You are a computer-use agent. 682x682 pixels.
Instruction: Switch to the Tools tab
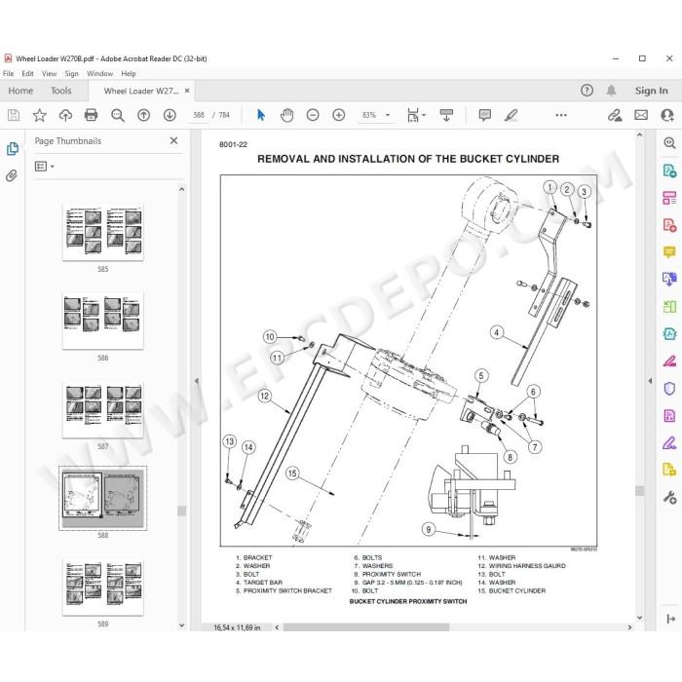tap(60, 91)
